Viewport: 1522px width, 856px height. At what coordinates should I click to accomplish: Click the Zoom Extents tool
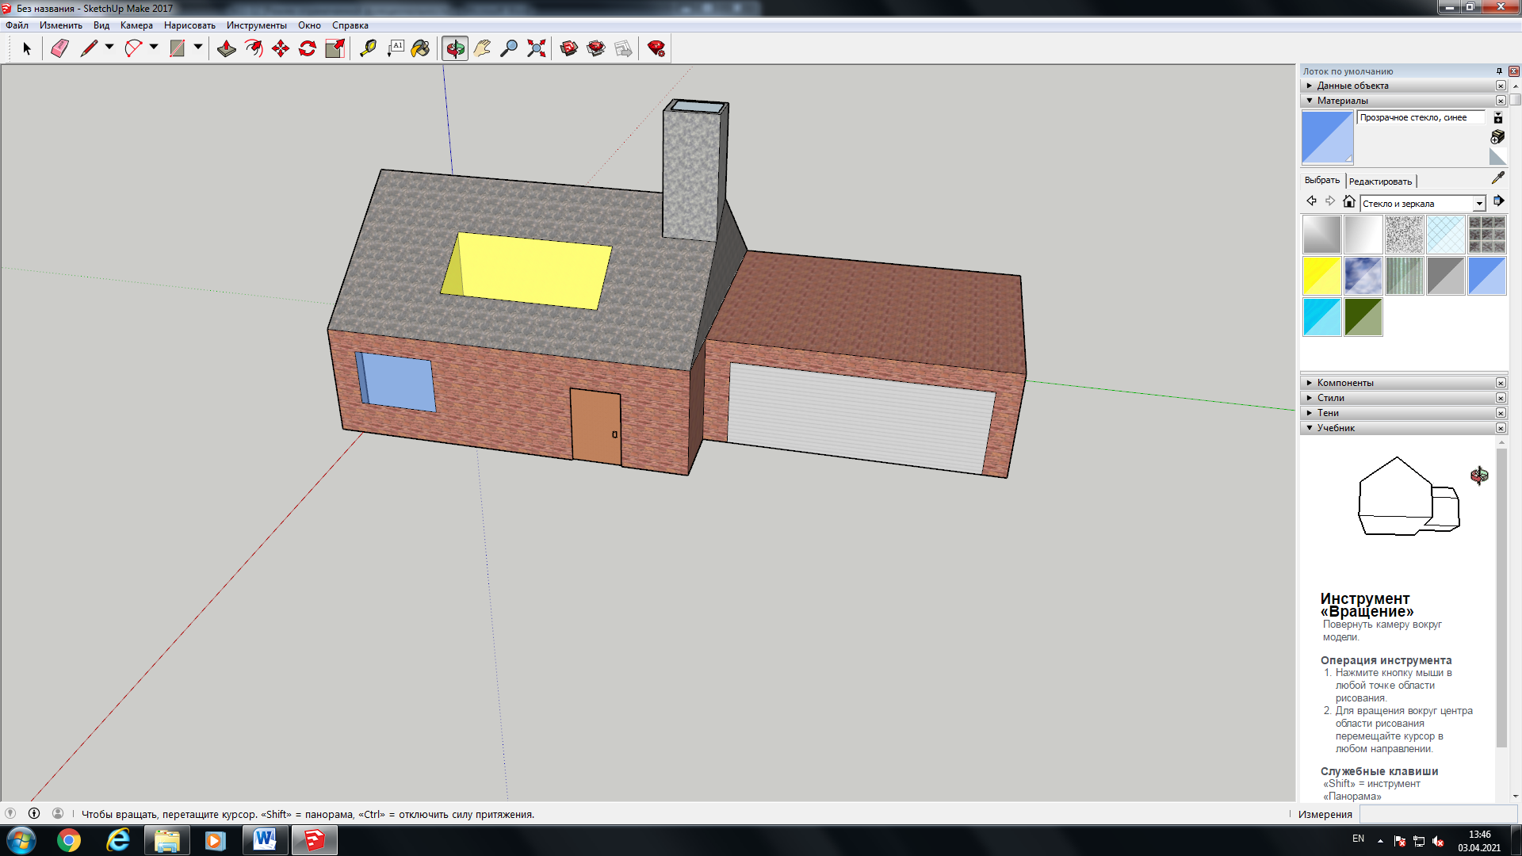tap(537, 49)
